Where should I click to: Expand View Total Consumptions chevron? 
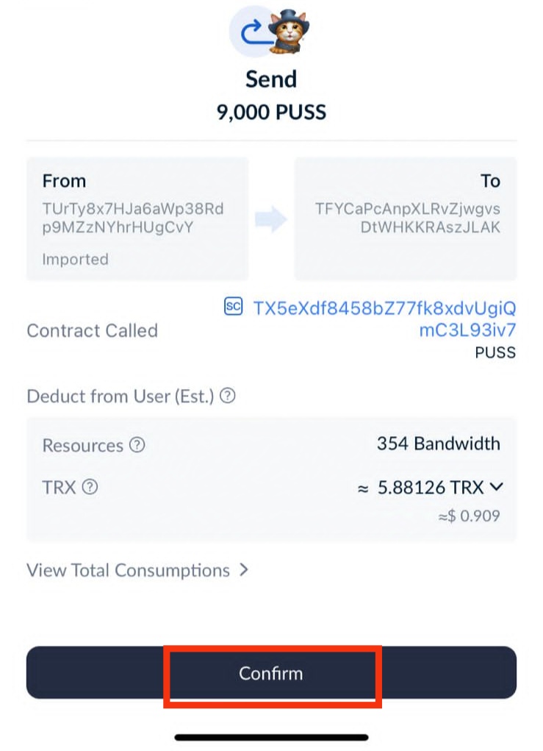[x=244, y=570]
